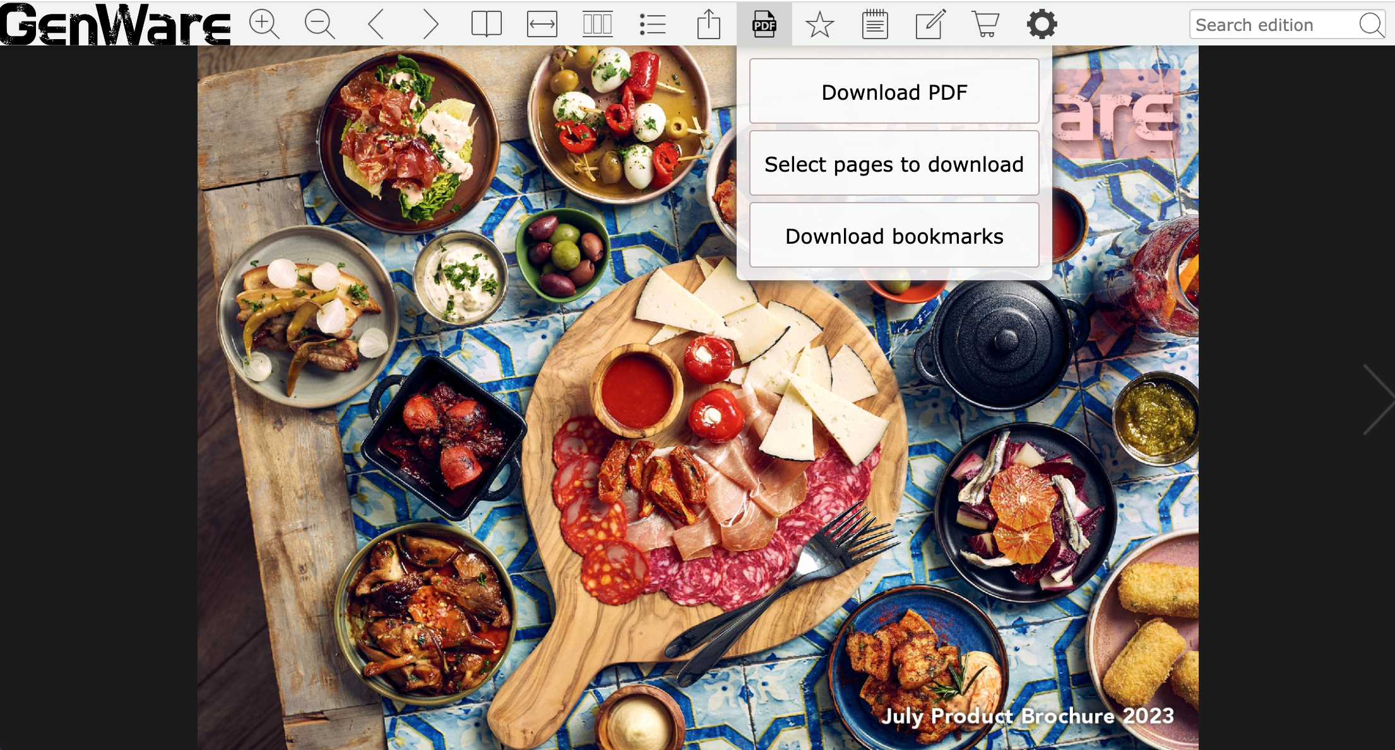Open the page thumbnails view icon
The width and height of the screenshot is (1395, 750).
[597, 25]
